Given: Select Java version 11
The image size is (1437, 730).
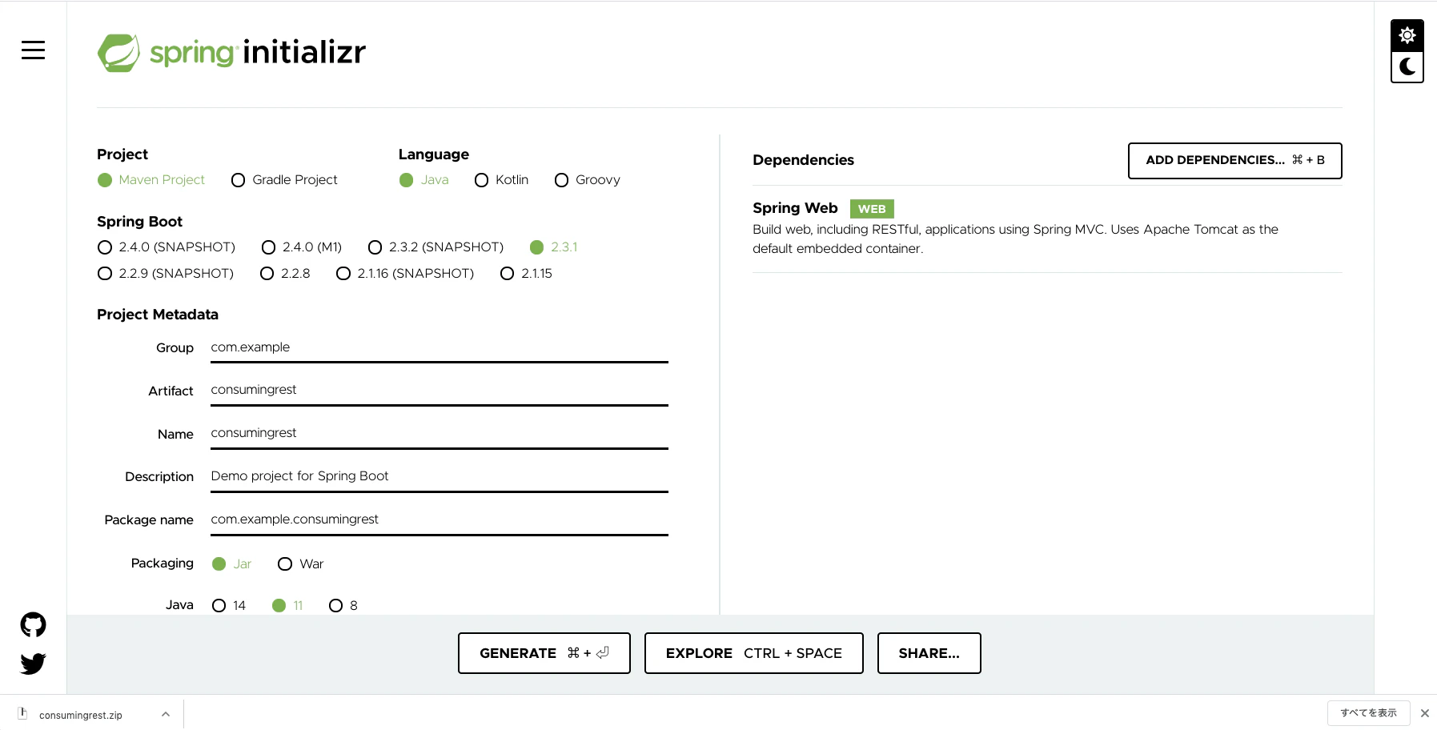Looking at the screenshot, I should click(x=287, y=606).
